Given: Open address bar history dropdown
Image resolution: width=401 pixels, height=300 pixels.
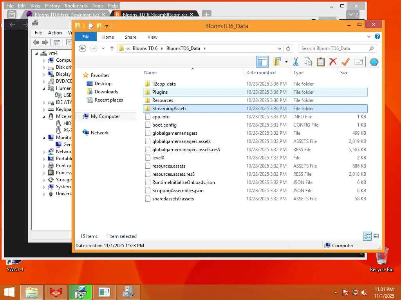Looking at the screenshot, I should point(280,48).
